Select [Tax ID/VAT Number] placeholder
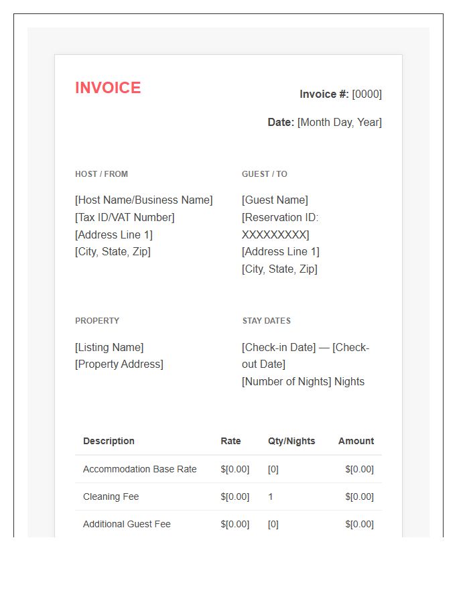469x603 pixels. (125, 217)
